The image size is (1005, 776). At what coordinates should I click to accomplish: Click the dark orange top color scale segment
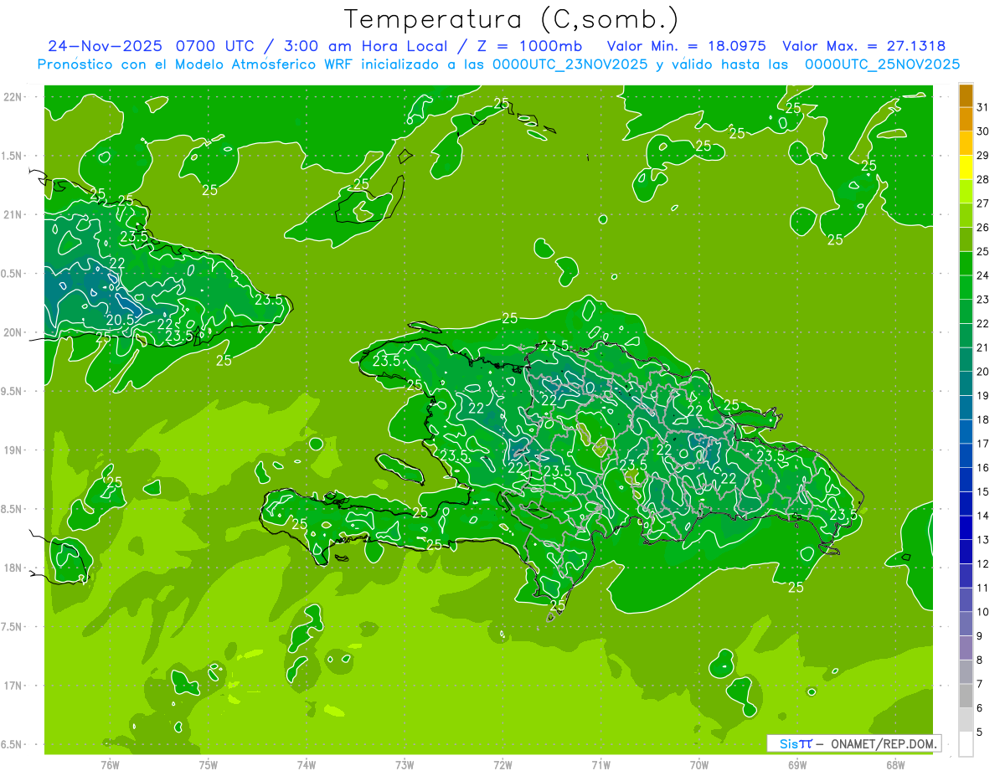tap(966, 95)
